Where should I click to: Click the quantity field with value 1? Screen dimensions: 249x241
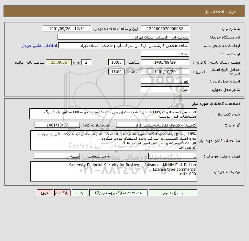[x=173, y=156]
